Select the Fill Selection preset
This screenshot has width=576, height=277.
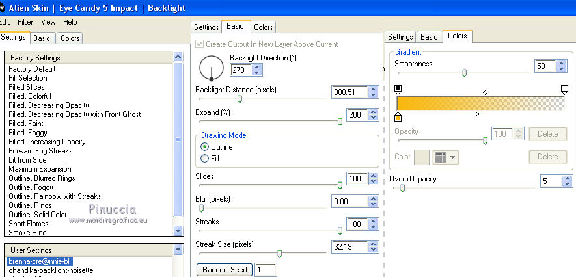(x=28, y=78)
